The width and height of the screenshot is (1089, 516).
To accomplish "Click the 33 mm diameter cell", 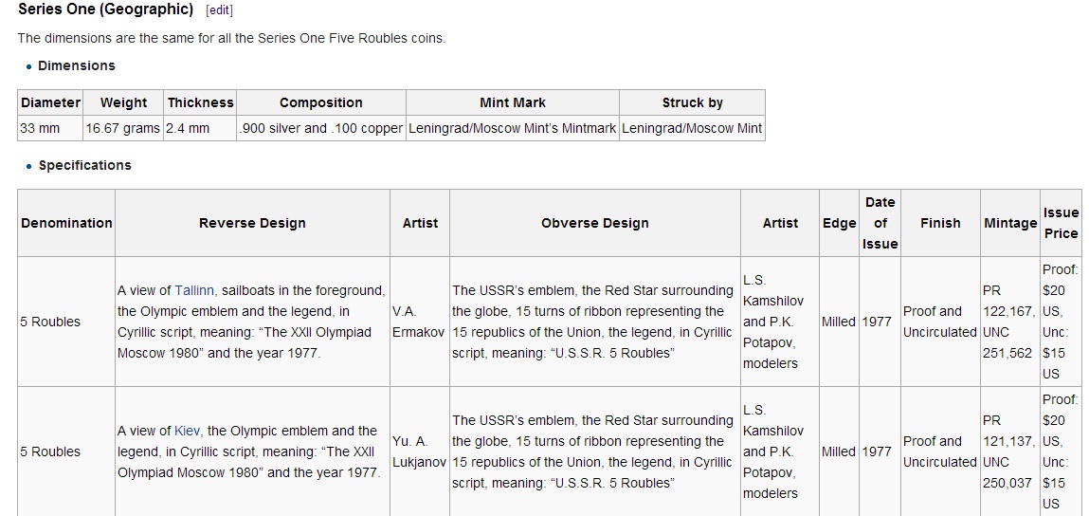I will click(x=50, y=129).
